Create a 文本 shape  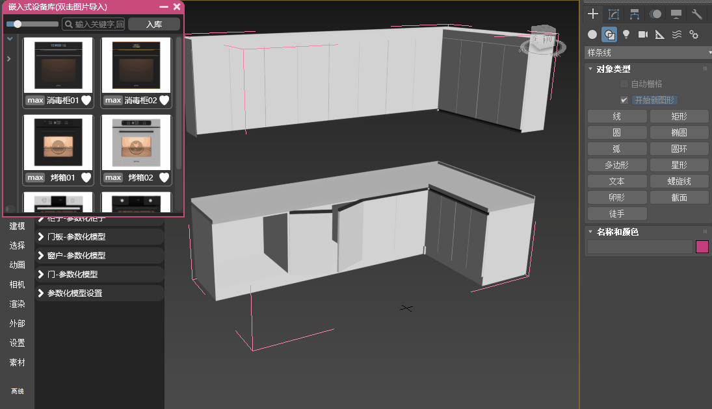[x=617, y=181]
